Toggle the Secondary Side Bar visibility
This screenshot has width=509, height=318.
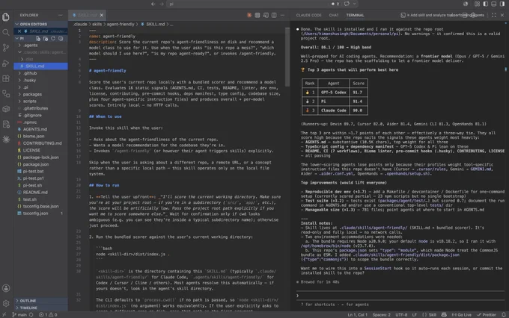(502, 4)
